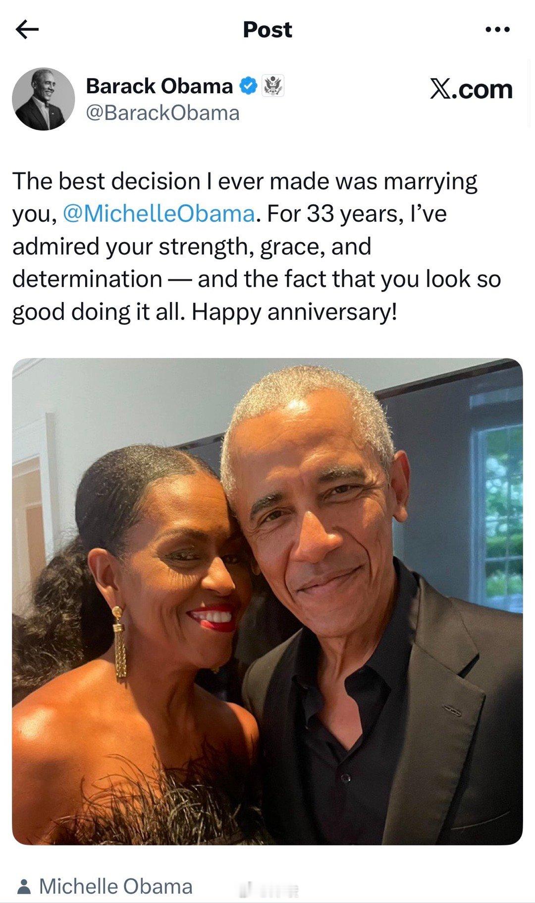Viewport: 535px width, 903px height.
Task: Open the attached couple photo full-screen
Action: [x=267, y=602]
